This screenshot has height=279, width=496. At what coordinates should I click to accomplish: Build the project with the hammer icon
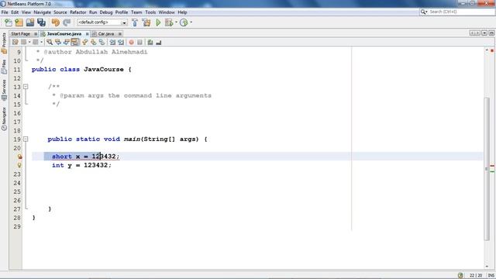pyautogui.click(x=135, y=22)
